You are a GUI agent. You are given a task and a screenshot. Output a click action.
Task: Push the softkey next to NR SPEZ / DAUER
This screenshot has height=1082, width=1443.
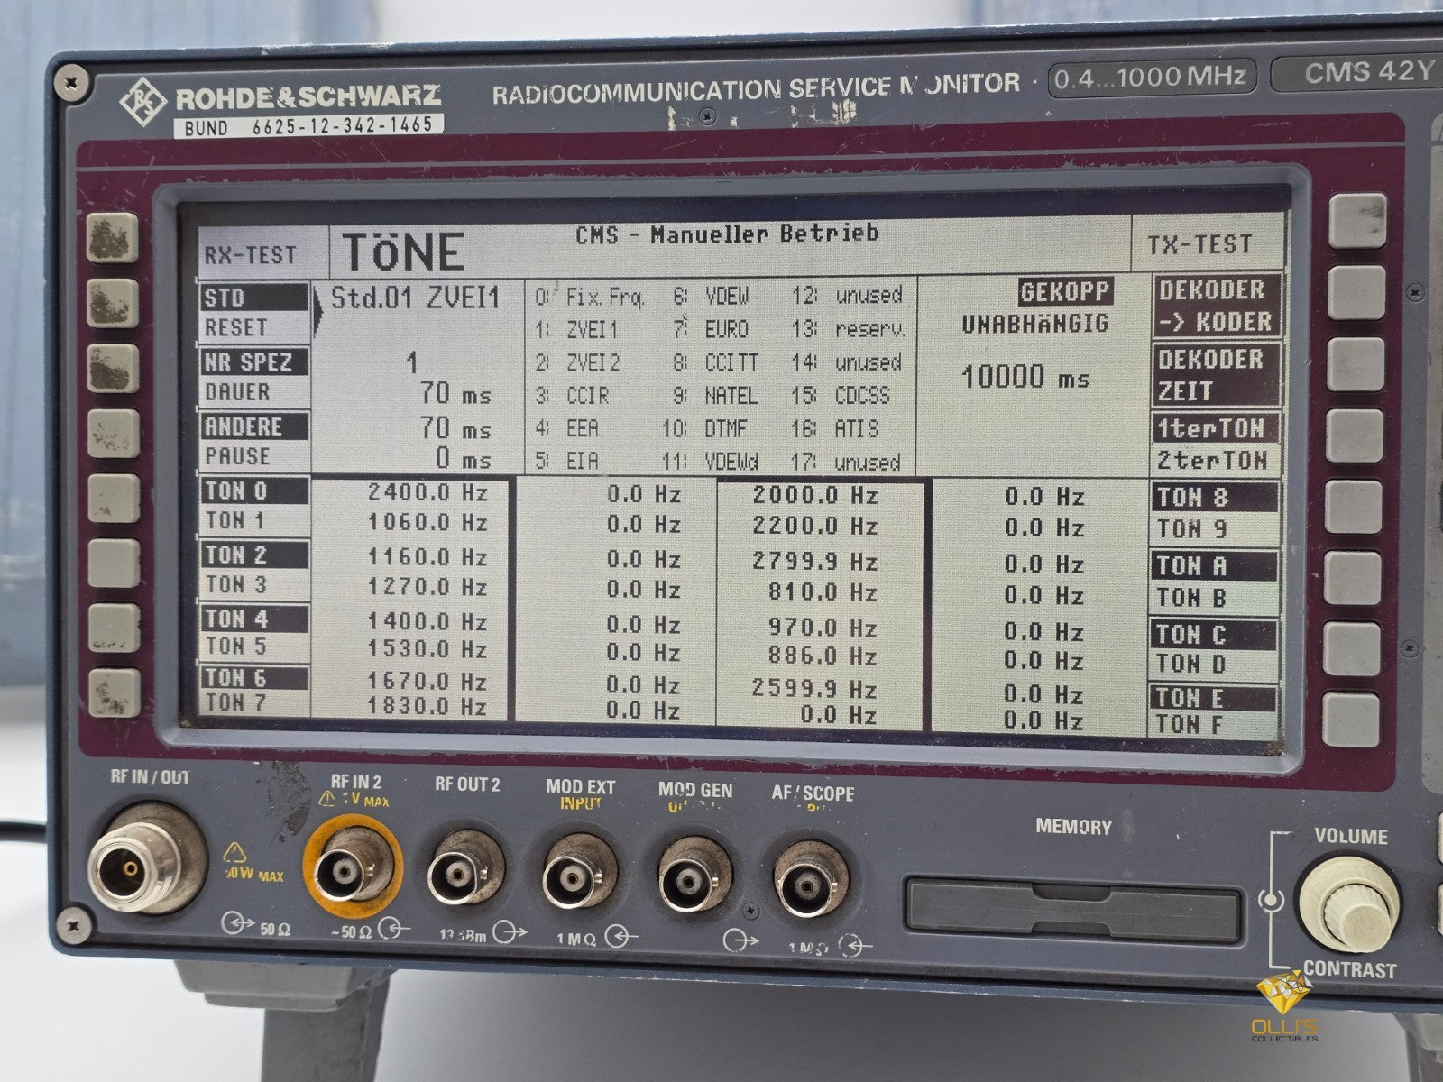(113, 367)
